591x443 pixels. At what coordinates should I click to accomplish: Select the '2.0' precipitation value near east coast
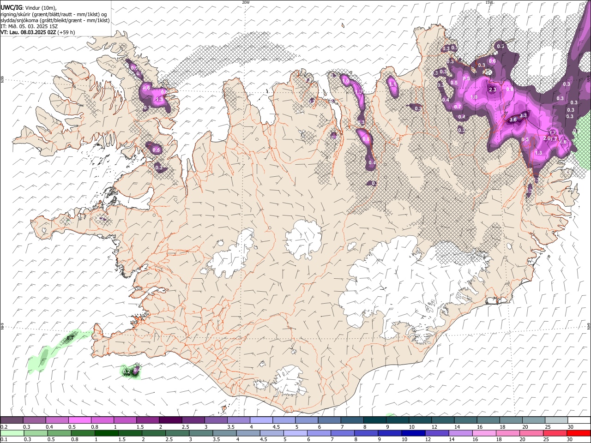click(x=547, y=138)
